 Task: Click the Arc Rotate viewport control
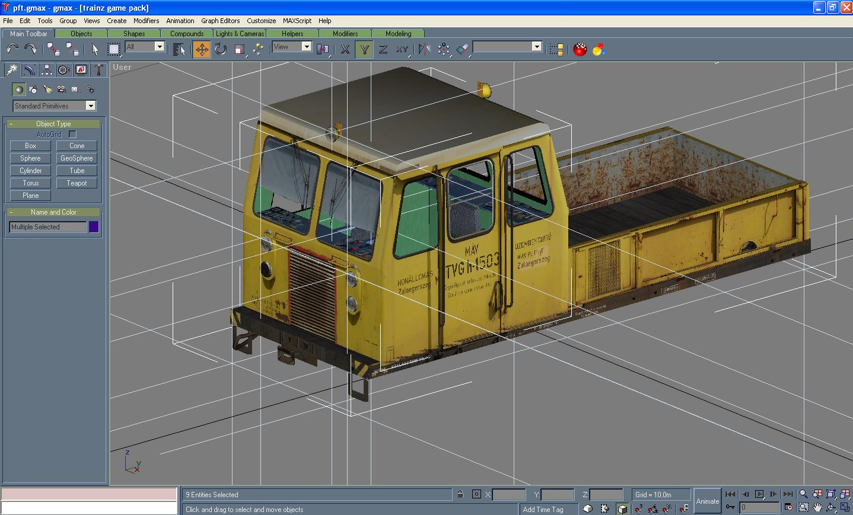[x=831, y=507]
